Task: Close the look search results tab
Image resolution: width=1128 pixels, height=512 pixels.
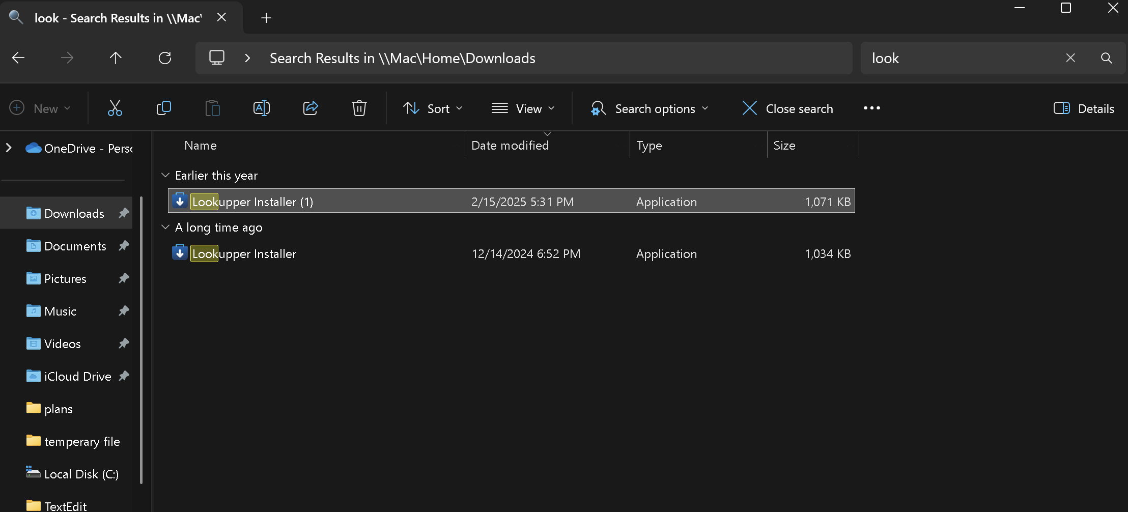Action: 221,17
